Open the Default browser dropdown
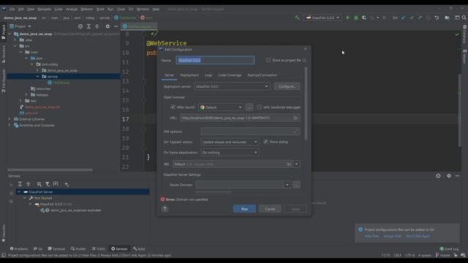Viewport: 468px width, 263px height. (221, 107)
